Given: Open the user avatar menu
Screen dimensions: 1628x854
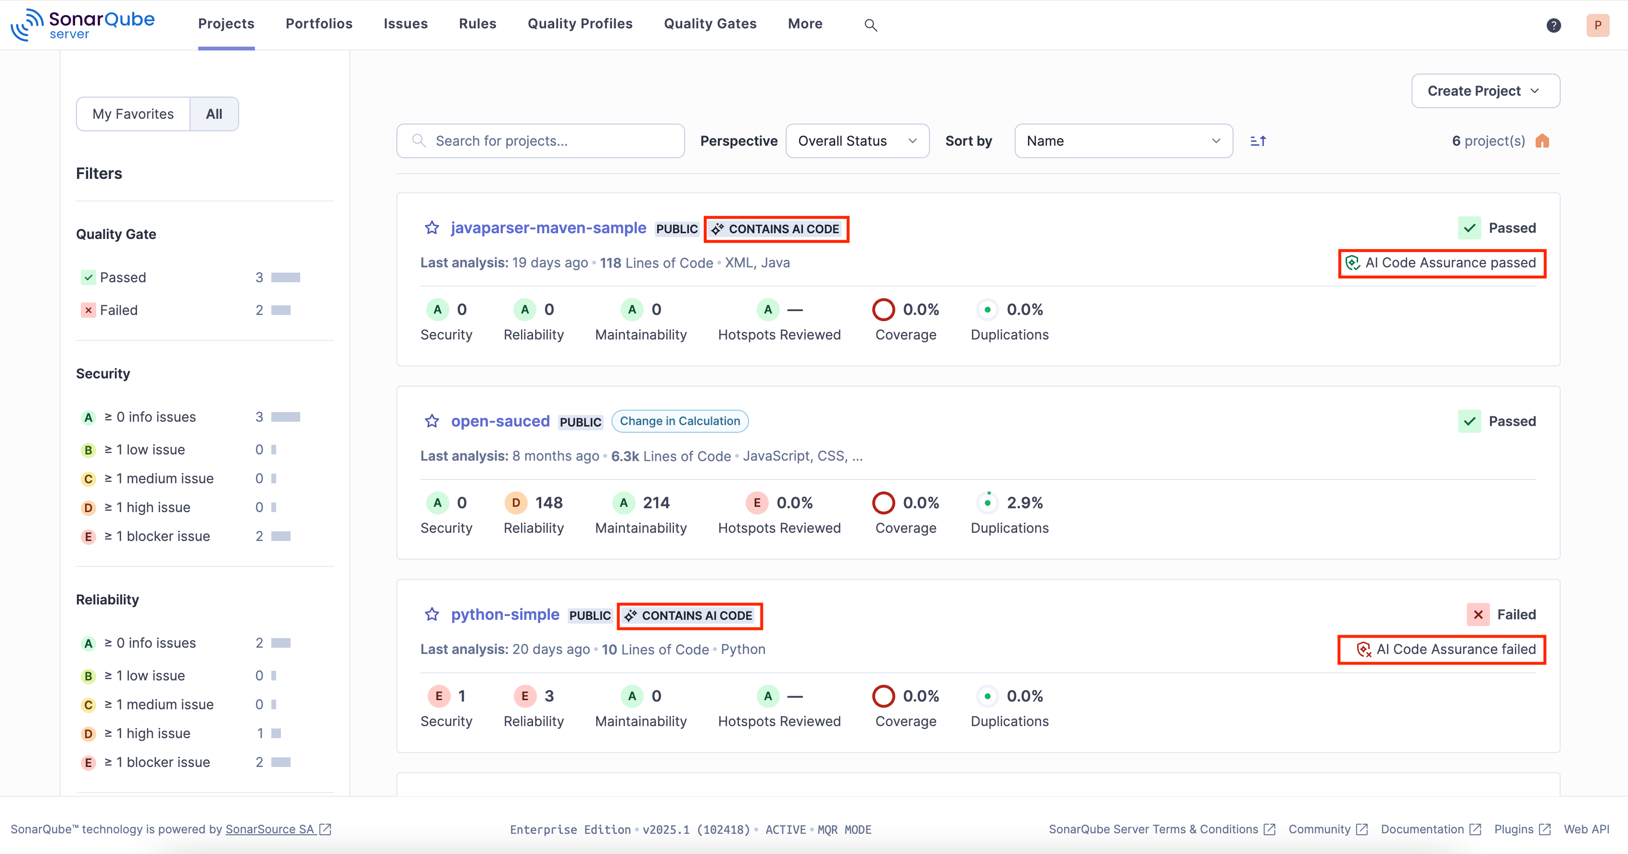Looking at the screenshot, I should (1597, 25).
